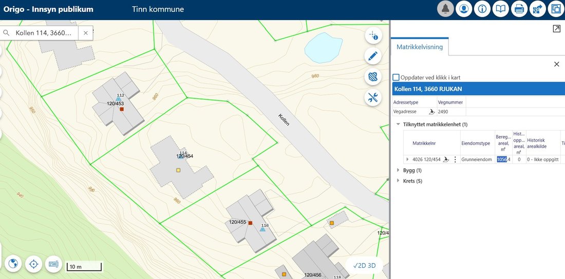Open the notifications bell icon
The height and width of the screenshot is (279, 565).
point(445,9)
